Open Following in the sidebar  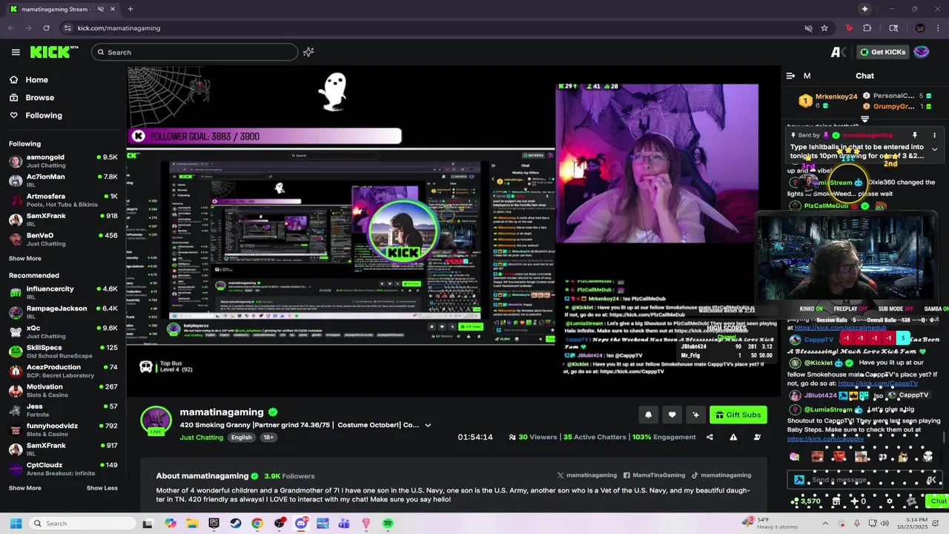pos(36,116)
